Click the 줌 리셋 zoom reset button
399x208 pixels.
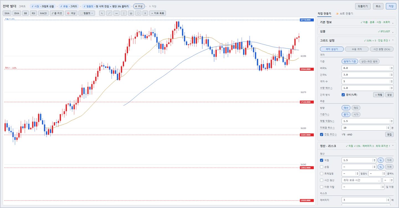57,13
